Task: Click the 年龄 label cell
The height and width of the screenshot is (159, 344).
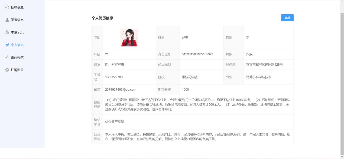Action: tap(97, 54)
